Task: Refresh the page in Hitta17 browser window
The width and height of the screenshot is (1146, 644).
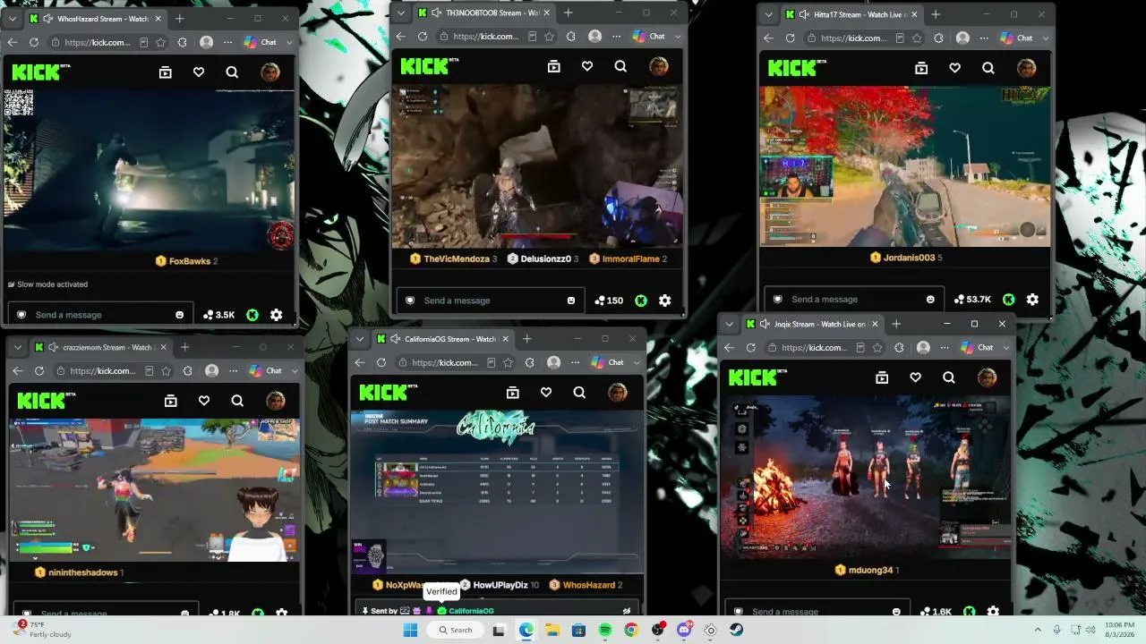Action: [790, 38]
